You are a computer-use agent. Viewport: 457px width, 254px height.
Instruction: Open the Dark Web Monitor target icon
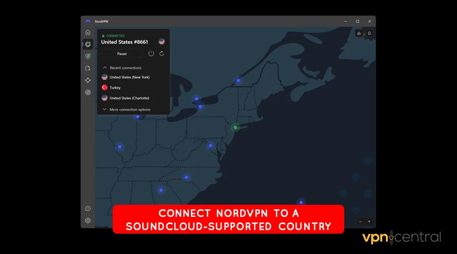point(88,92)
